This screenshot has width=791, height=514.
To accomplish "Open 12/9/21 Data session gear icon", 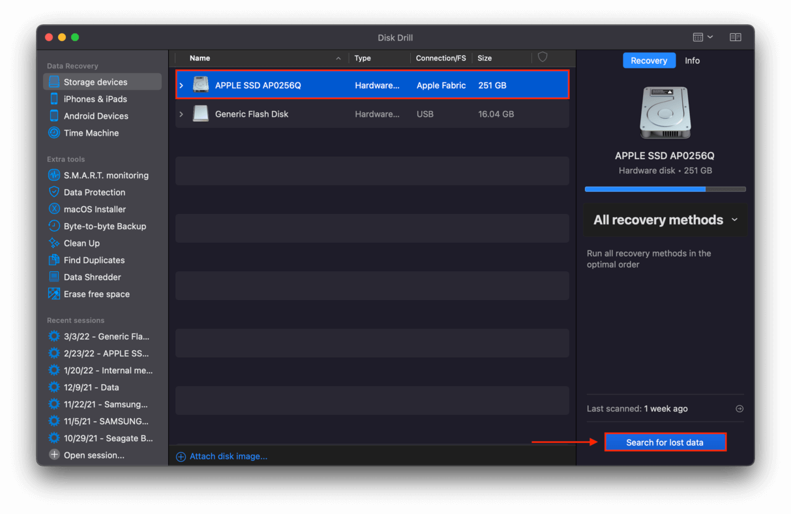I will [x=54, y=387].
